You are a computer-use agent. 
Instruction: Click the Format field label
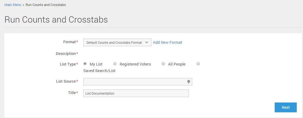[x=69, y=42]
